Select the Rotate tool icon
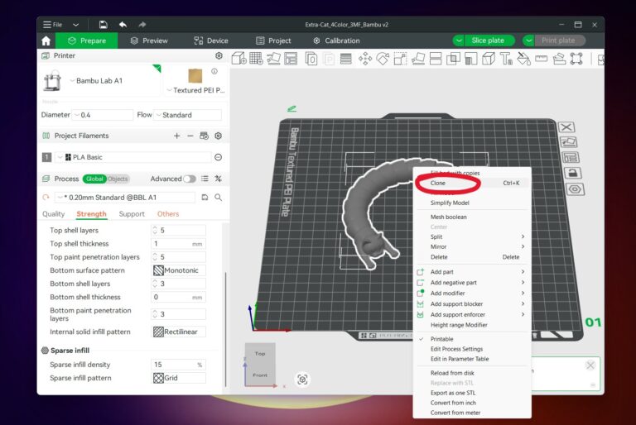The width and height of the screenshot is (636, 425). coord(383,59)
